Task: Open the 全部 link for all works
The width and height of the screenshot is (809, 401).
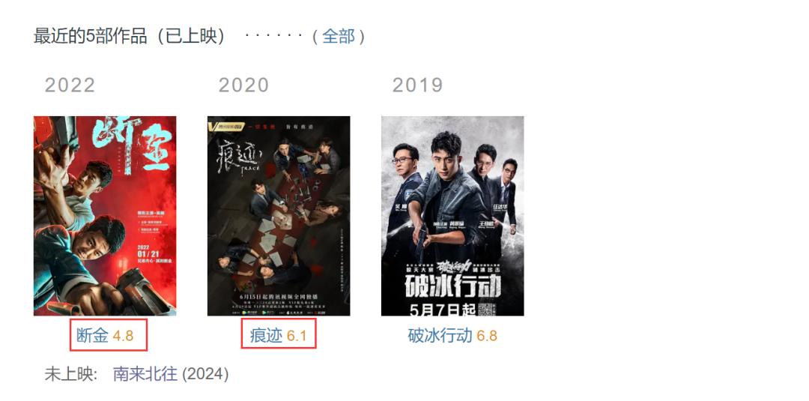Action: 339,37
